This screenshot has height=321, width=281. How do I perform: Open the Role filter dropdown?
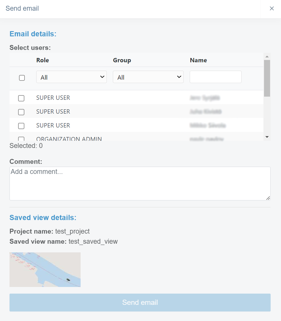coord(71,77)
